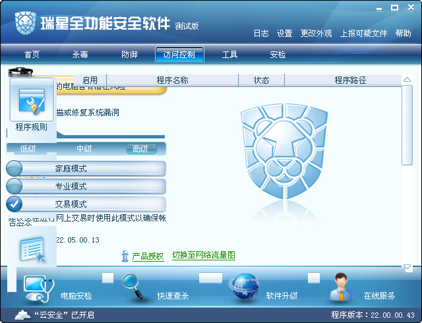Set security level to 高级
Image resolution: width=422 pixels, height=323 pixels.
[x=142, y=149]
